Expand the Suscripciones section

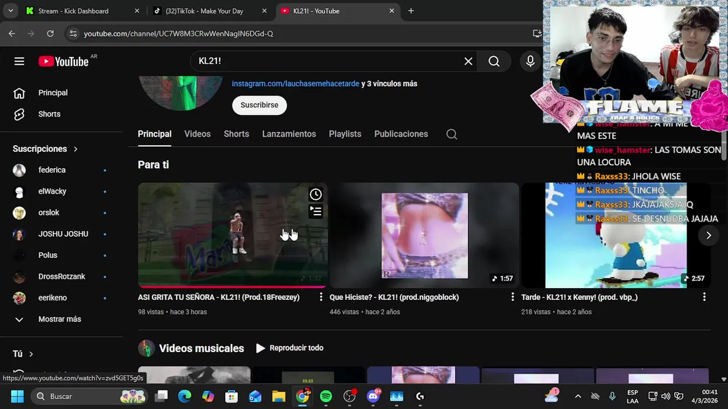[45, 149]
